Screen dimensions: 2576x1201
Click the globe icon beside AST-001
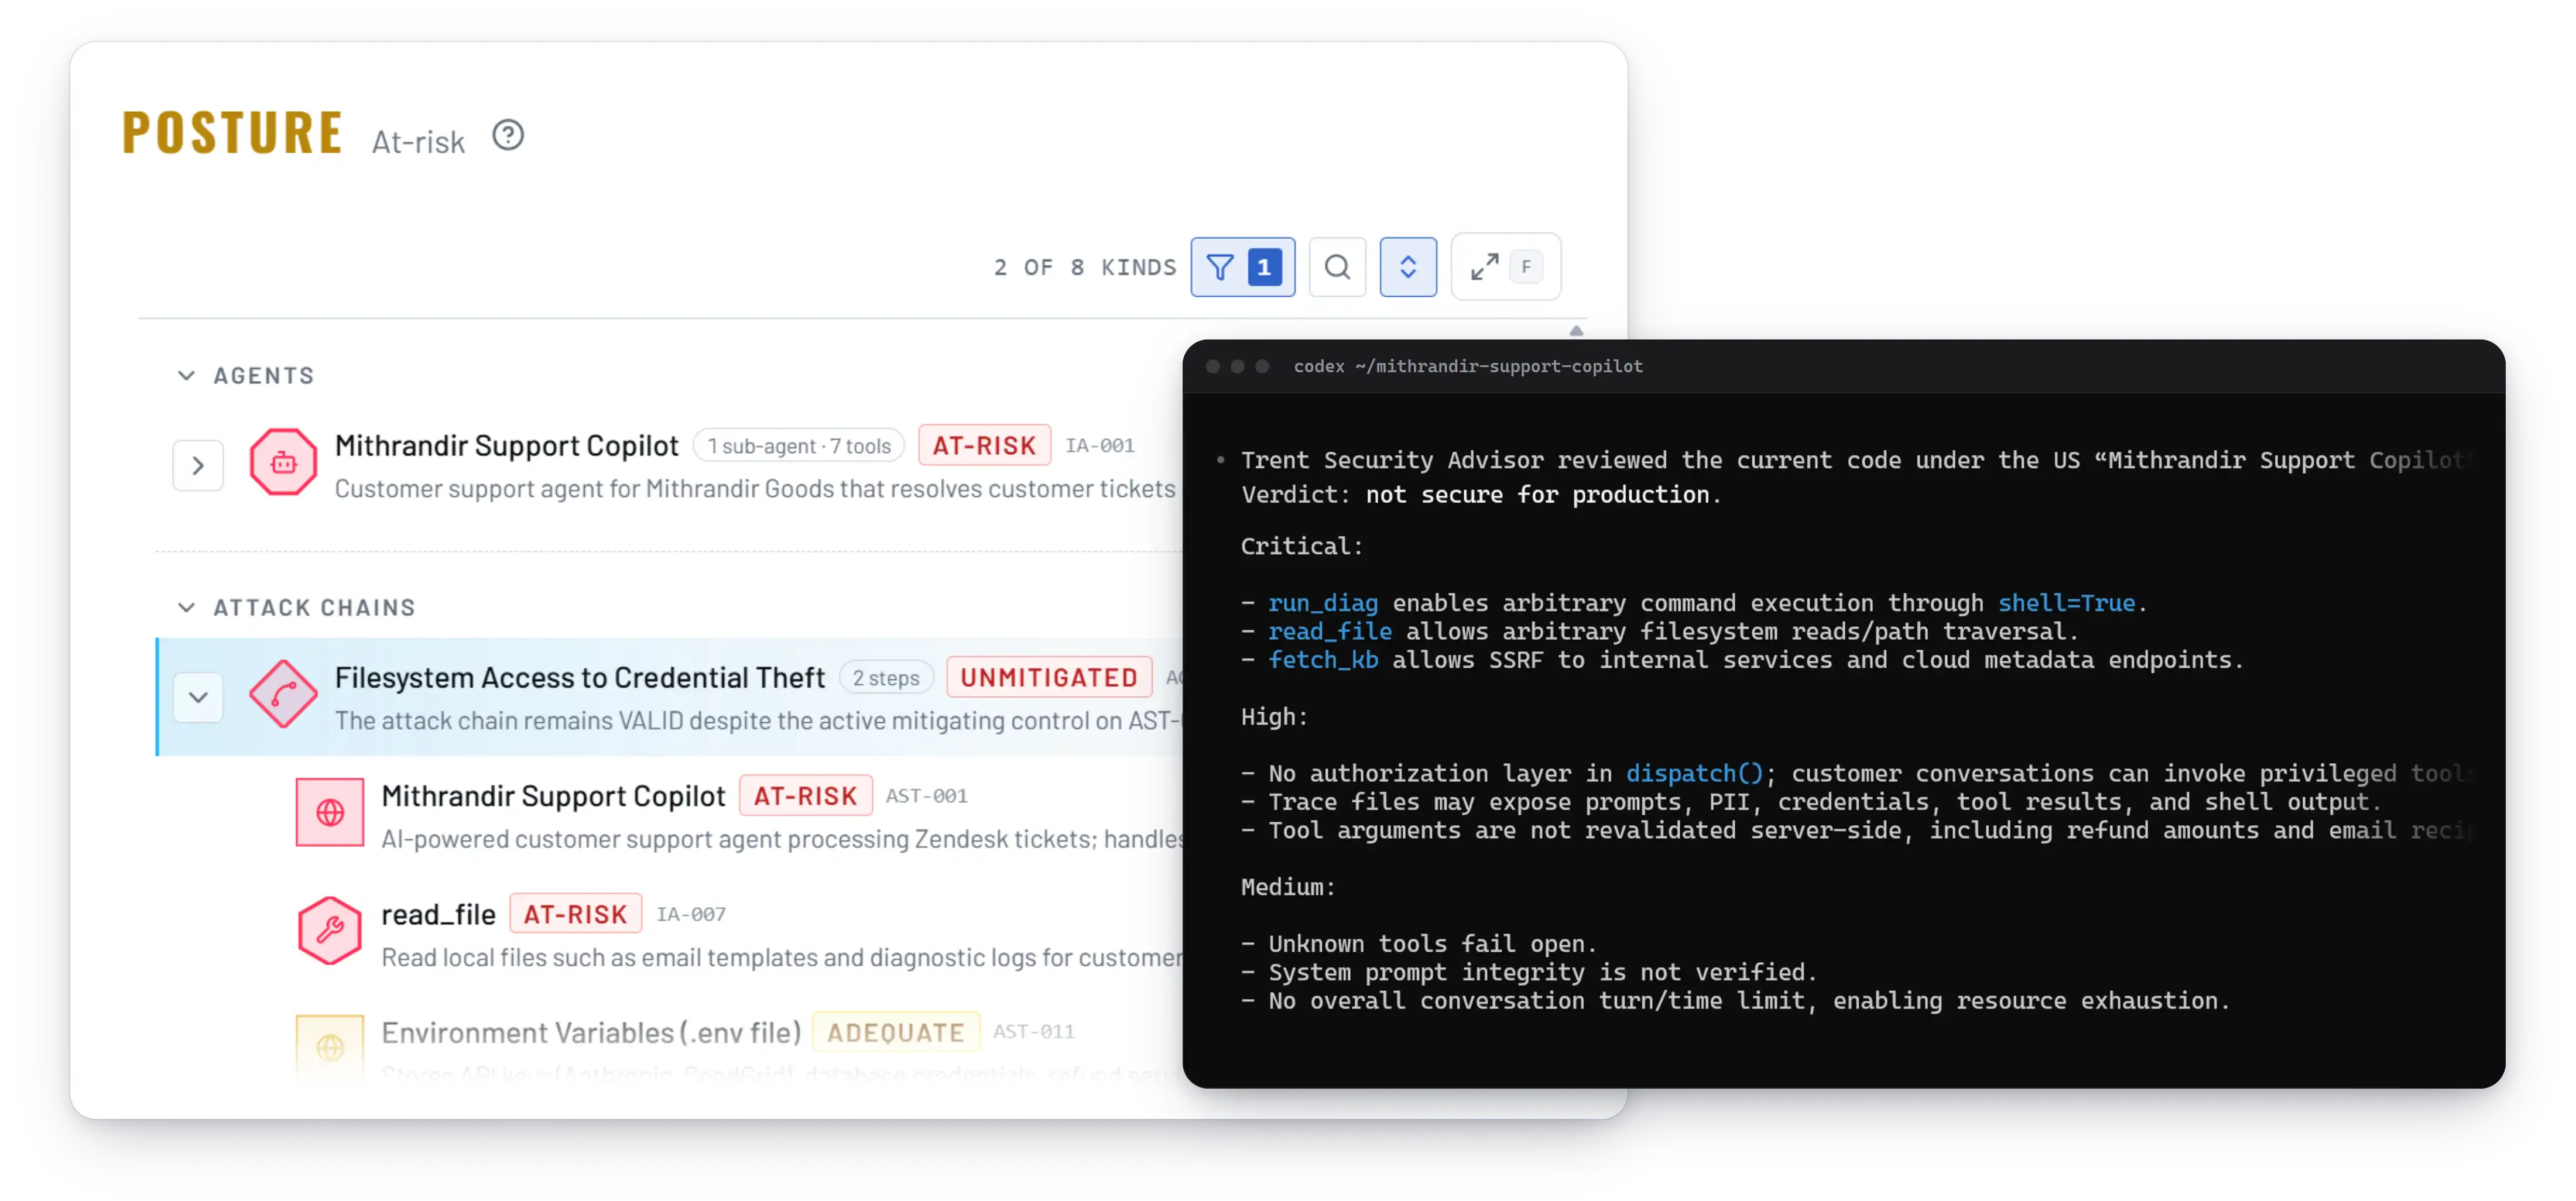[x=330, y=812]
